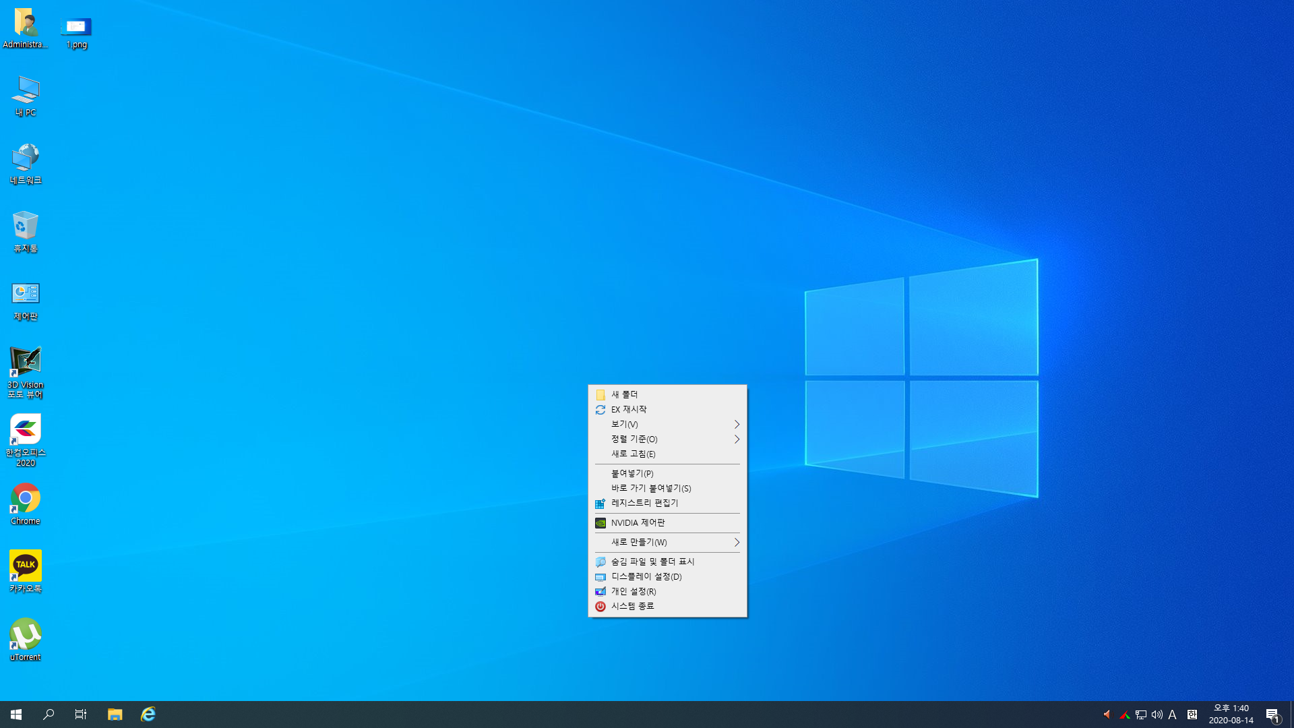
Task: Select the 3D Vision 포토 뷰어 shortcut
Action: click(26, 372)
